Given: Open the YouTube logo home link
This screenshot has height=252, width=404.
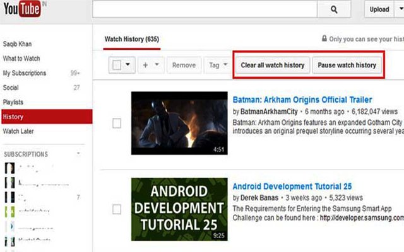Looking at the screenshot, I should click(22, 9).
